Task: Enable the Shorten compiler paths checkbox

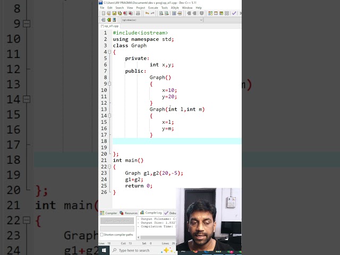Action: [101, 235]
